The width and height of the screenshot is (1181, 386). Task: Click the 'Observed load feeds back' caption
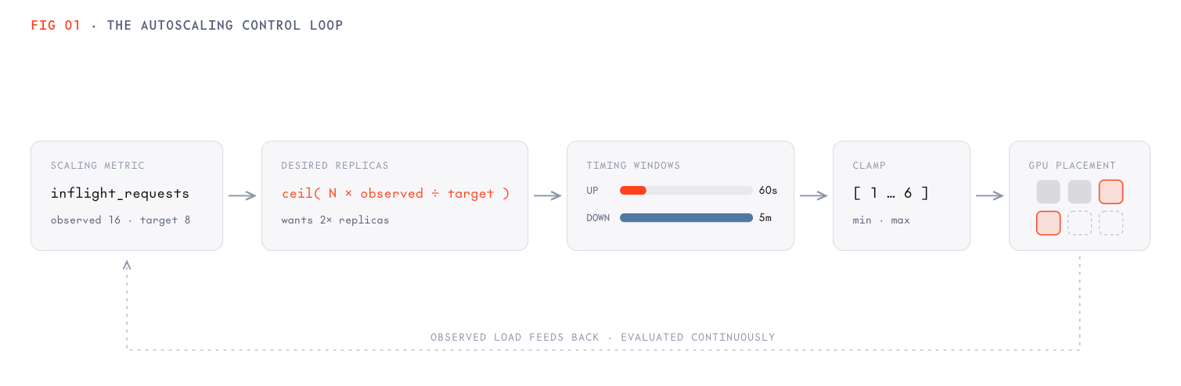click(x=515, y=338)
